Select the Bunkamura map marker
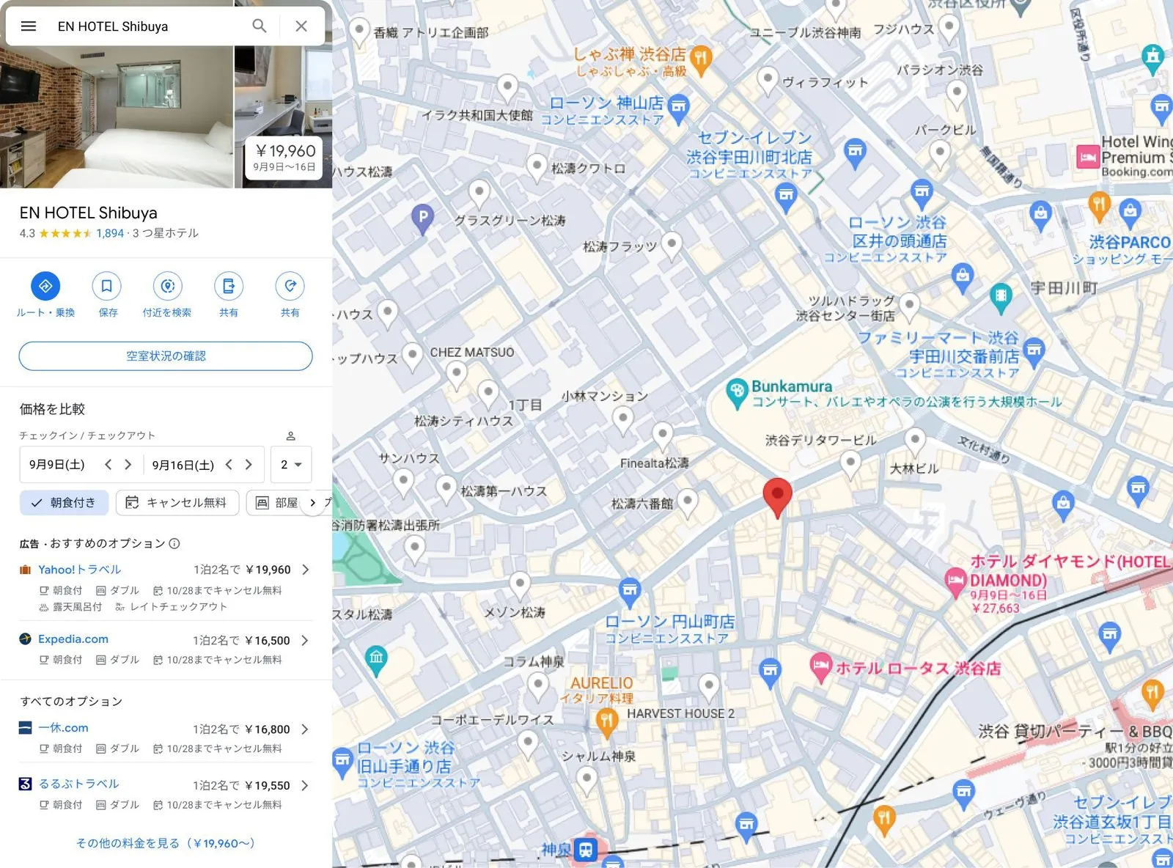The height and width of the screenshot is (868, 1173). coord(736,392)
